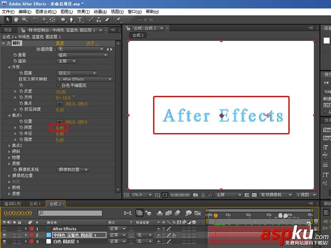Image resolution: width=331 pixels, height=248 pixels.
Task: Click the current time indicator marker
Action: pyautogui.click(x=216, y=215)
